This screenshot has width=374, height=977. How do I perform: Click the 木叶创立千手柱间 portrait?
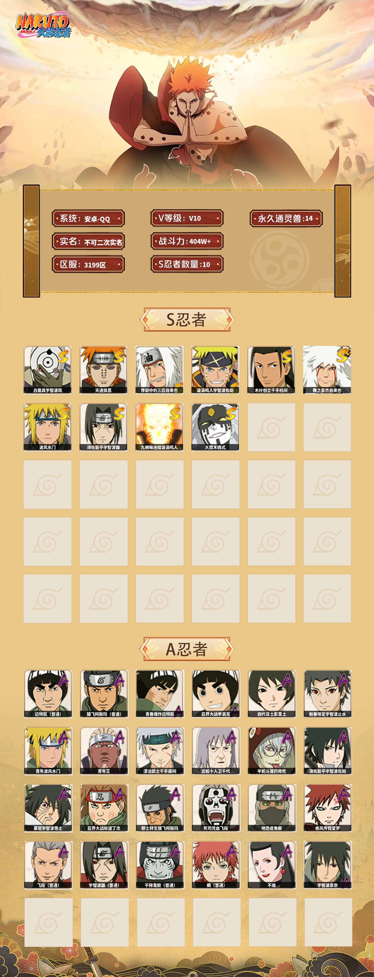point(272,370)
